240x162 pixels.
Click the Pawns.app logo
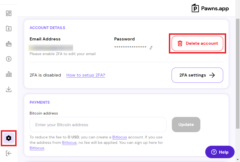tap(210, 8)
